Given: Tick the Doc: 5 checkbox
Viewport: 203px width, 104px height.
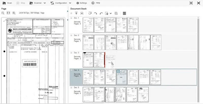Looking at the screenshot, I should pos(71,88).
